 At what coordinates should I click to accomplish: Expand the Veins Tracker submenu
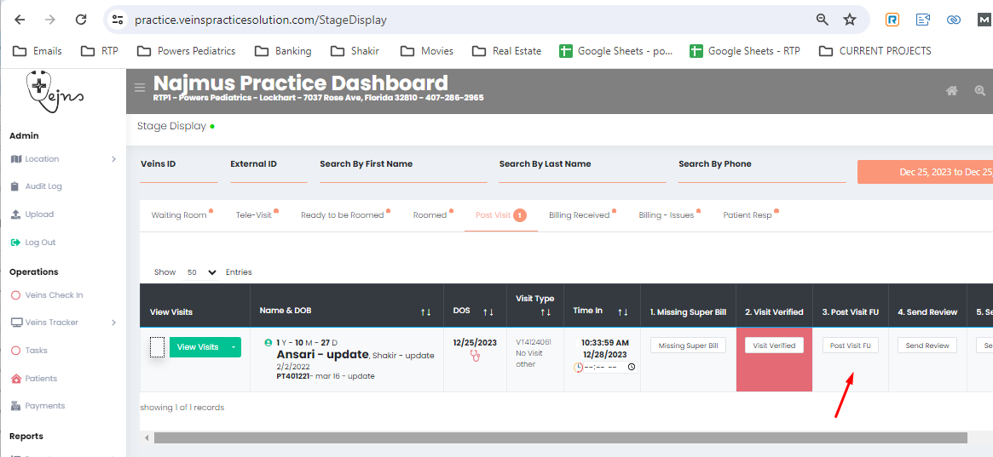click(x=113, y=323)
